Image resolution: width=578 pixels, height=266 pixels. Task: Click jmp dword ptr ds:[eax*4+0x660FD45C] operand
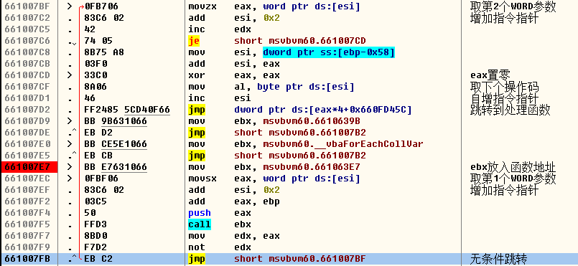point(323,110)
